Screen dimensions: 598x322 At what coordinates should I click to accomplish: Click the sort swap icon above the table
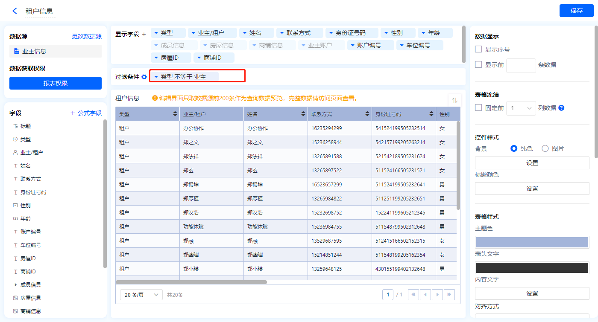pyautogui.click(x=454, y=100)
